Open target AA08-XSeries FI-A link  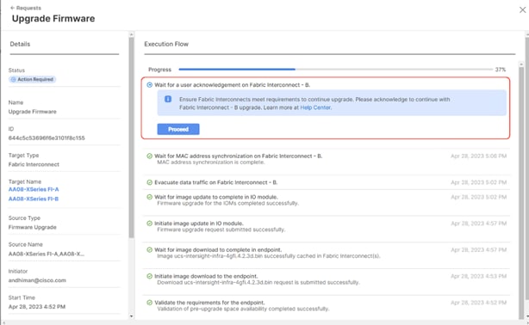34,189
